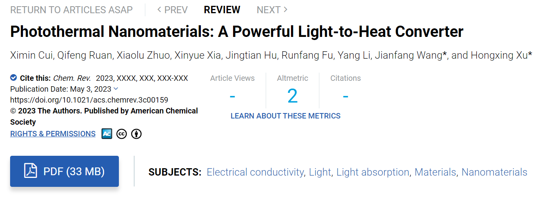Open Learn About These Metrics

[286, 116]
